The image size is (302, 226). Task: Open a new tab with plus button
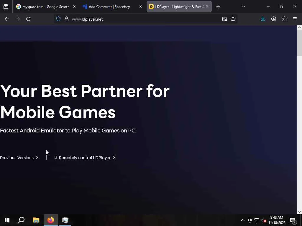[218, 7]
